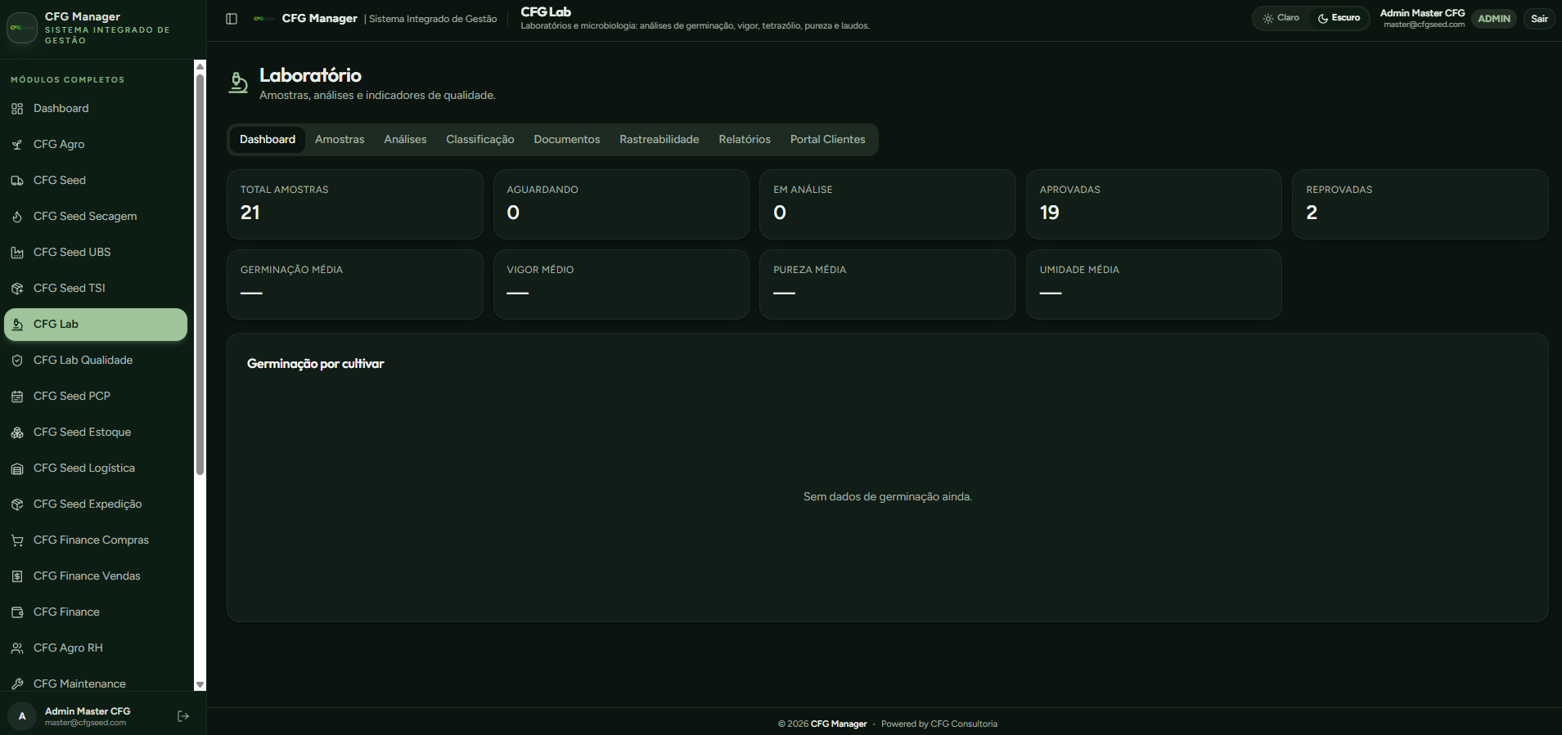Open the CFG Lab Qualidade module
The image size is (1562, 735).
[x=96, y=361]
